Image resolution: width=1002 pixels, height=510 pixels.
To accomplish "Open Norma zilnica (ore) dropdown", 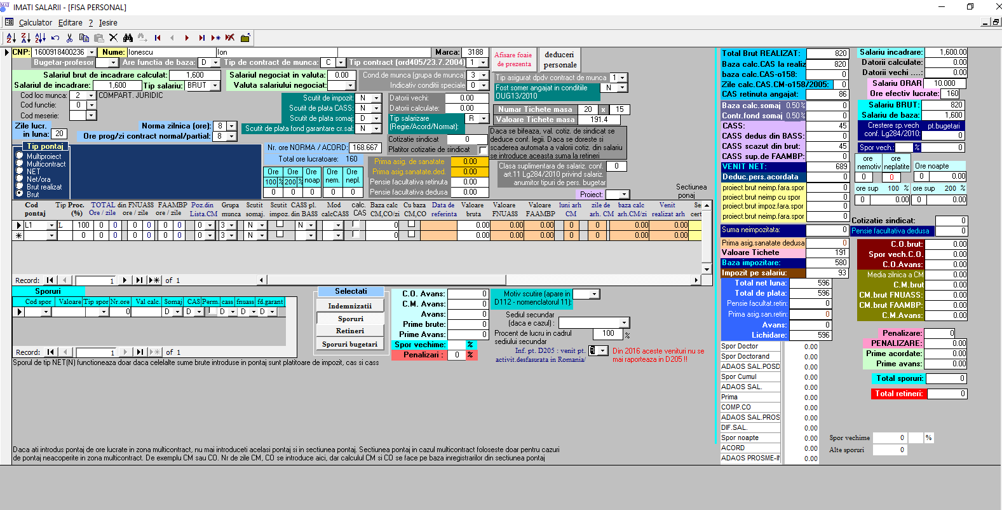I will tap(231, 126).
